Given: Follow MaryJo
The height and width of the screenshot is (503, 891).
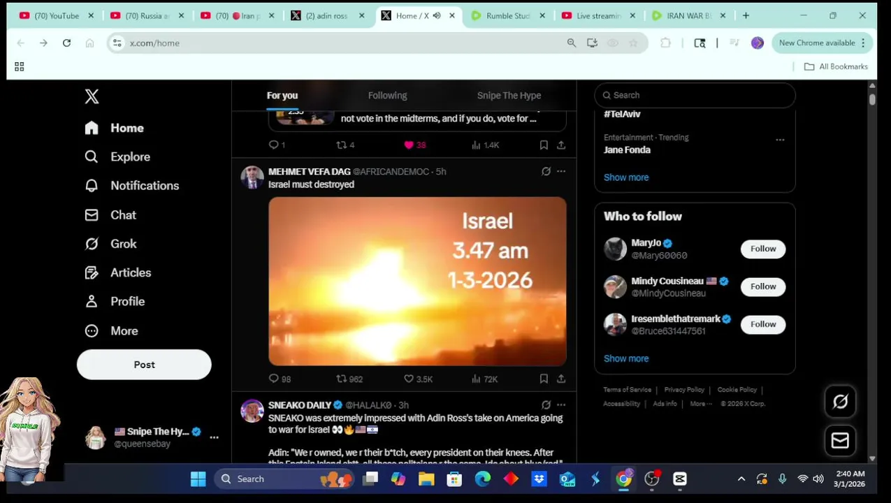Looking at the screenshot, I should 763,249.
